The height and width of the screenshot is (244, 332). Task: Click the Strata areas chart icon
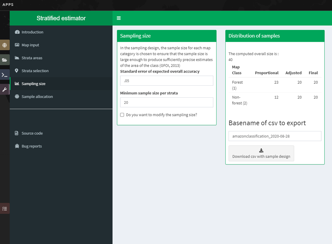click(x=17, y=58)
